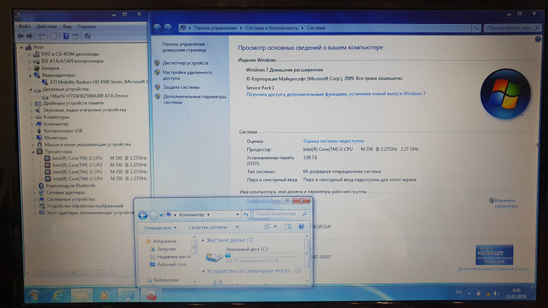The height and width of the screenshot is (308, 548).
Task: Collapse the Жесткие диски group header
Action: click(204, 240)
